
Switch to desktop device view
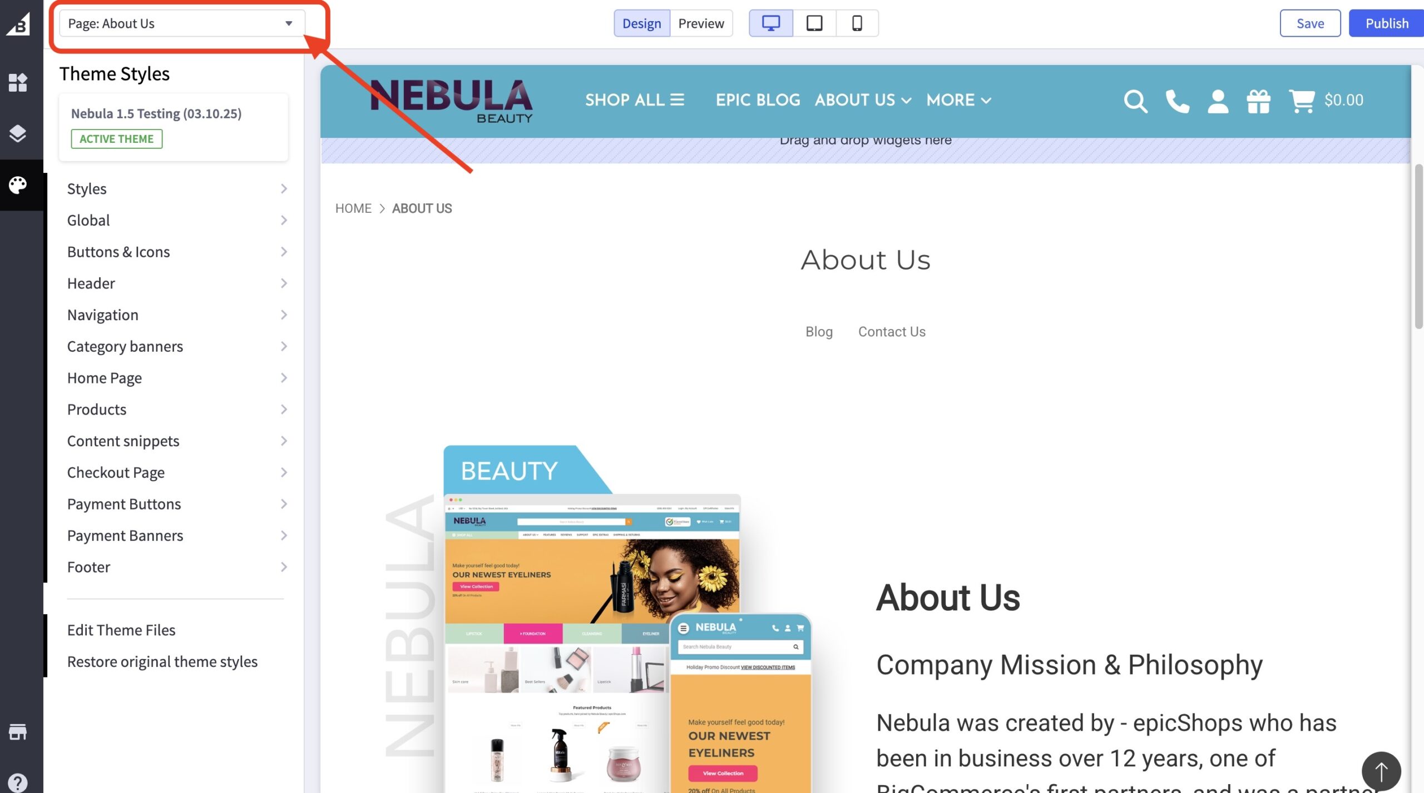click(771, 23)
